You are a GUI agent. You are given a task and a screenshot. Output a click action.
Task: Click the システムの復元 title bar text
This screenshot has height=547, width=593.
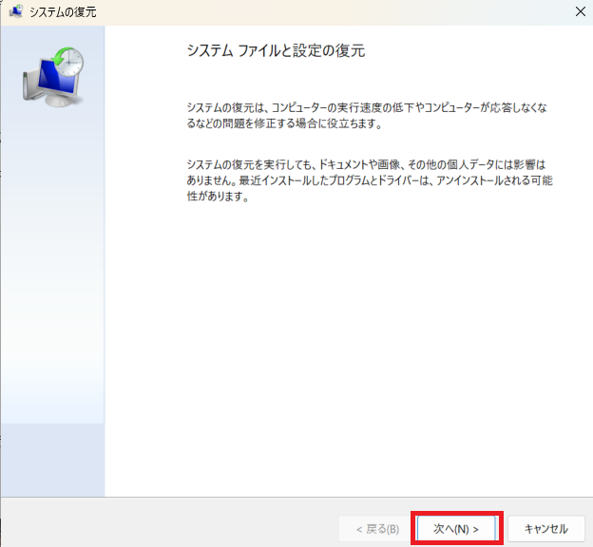click(63, 12)
